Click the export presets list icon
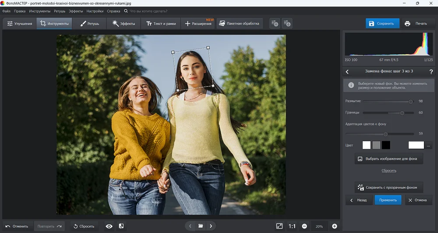 287,24
